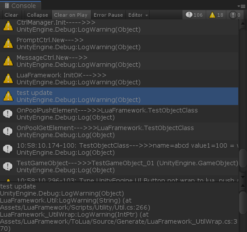Toggle the Collapse option
The width and height of the screenshot is (247, 232).
pyautogui.click(x=37, y=15)
